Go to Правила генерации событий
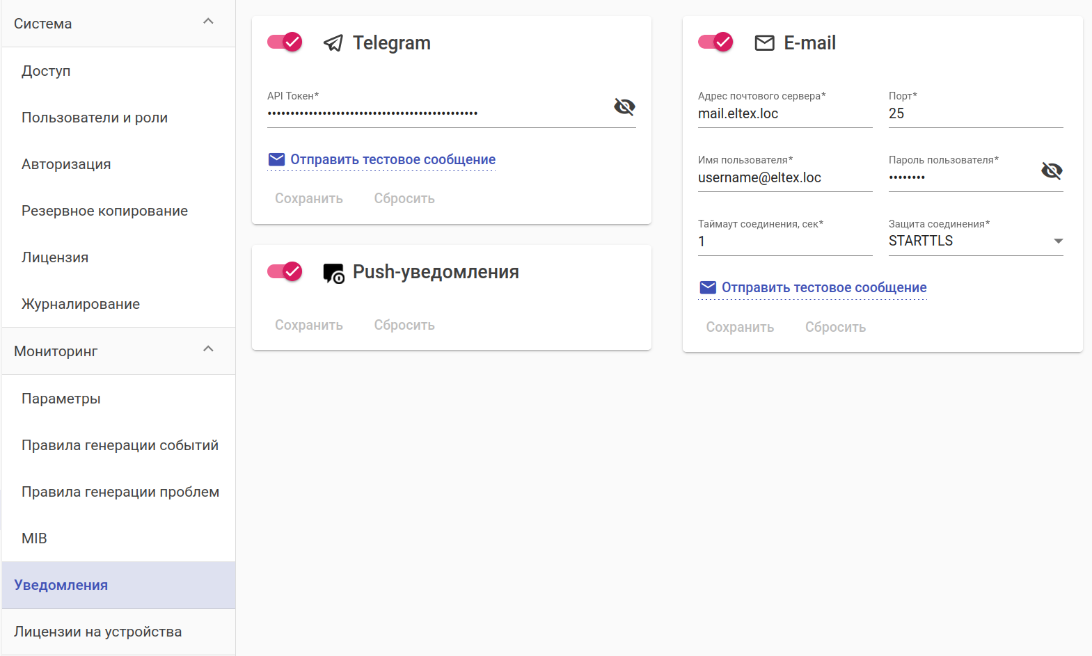The width and height of the screenshot is (1092, 656). tap(120, 445)
